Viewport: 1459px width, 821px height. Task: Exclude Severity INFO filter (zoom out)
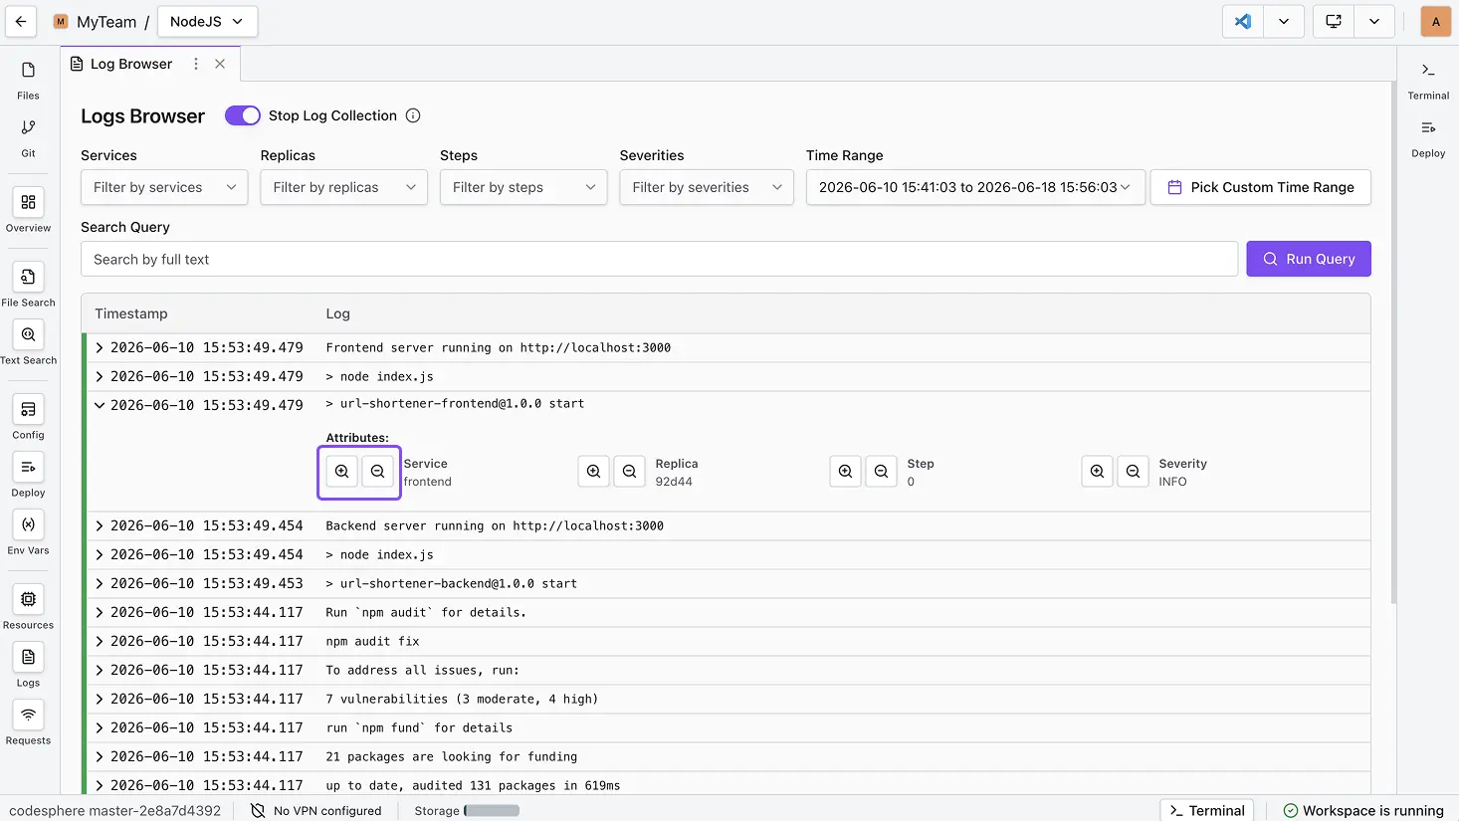tap(1133, 472)
